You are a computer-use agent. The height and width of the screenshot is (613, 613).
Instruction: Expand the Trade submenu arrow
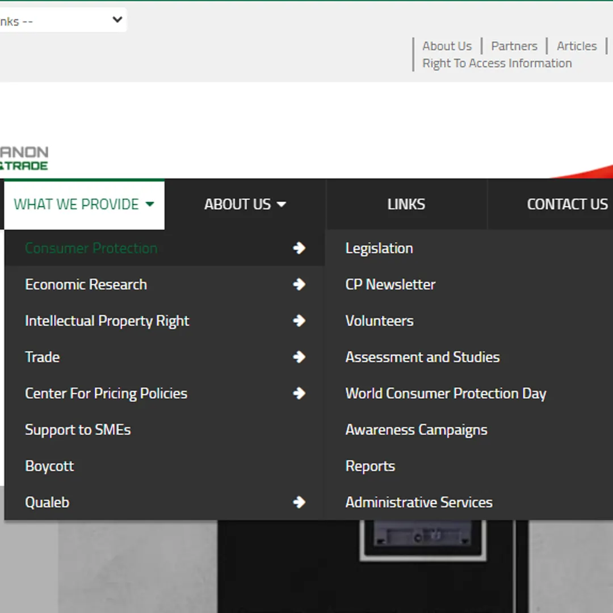point(299,357)
